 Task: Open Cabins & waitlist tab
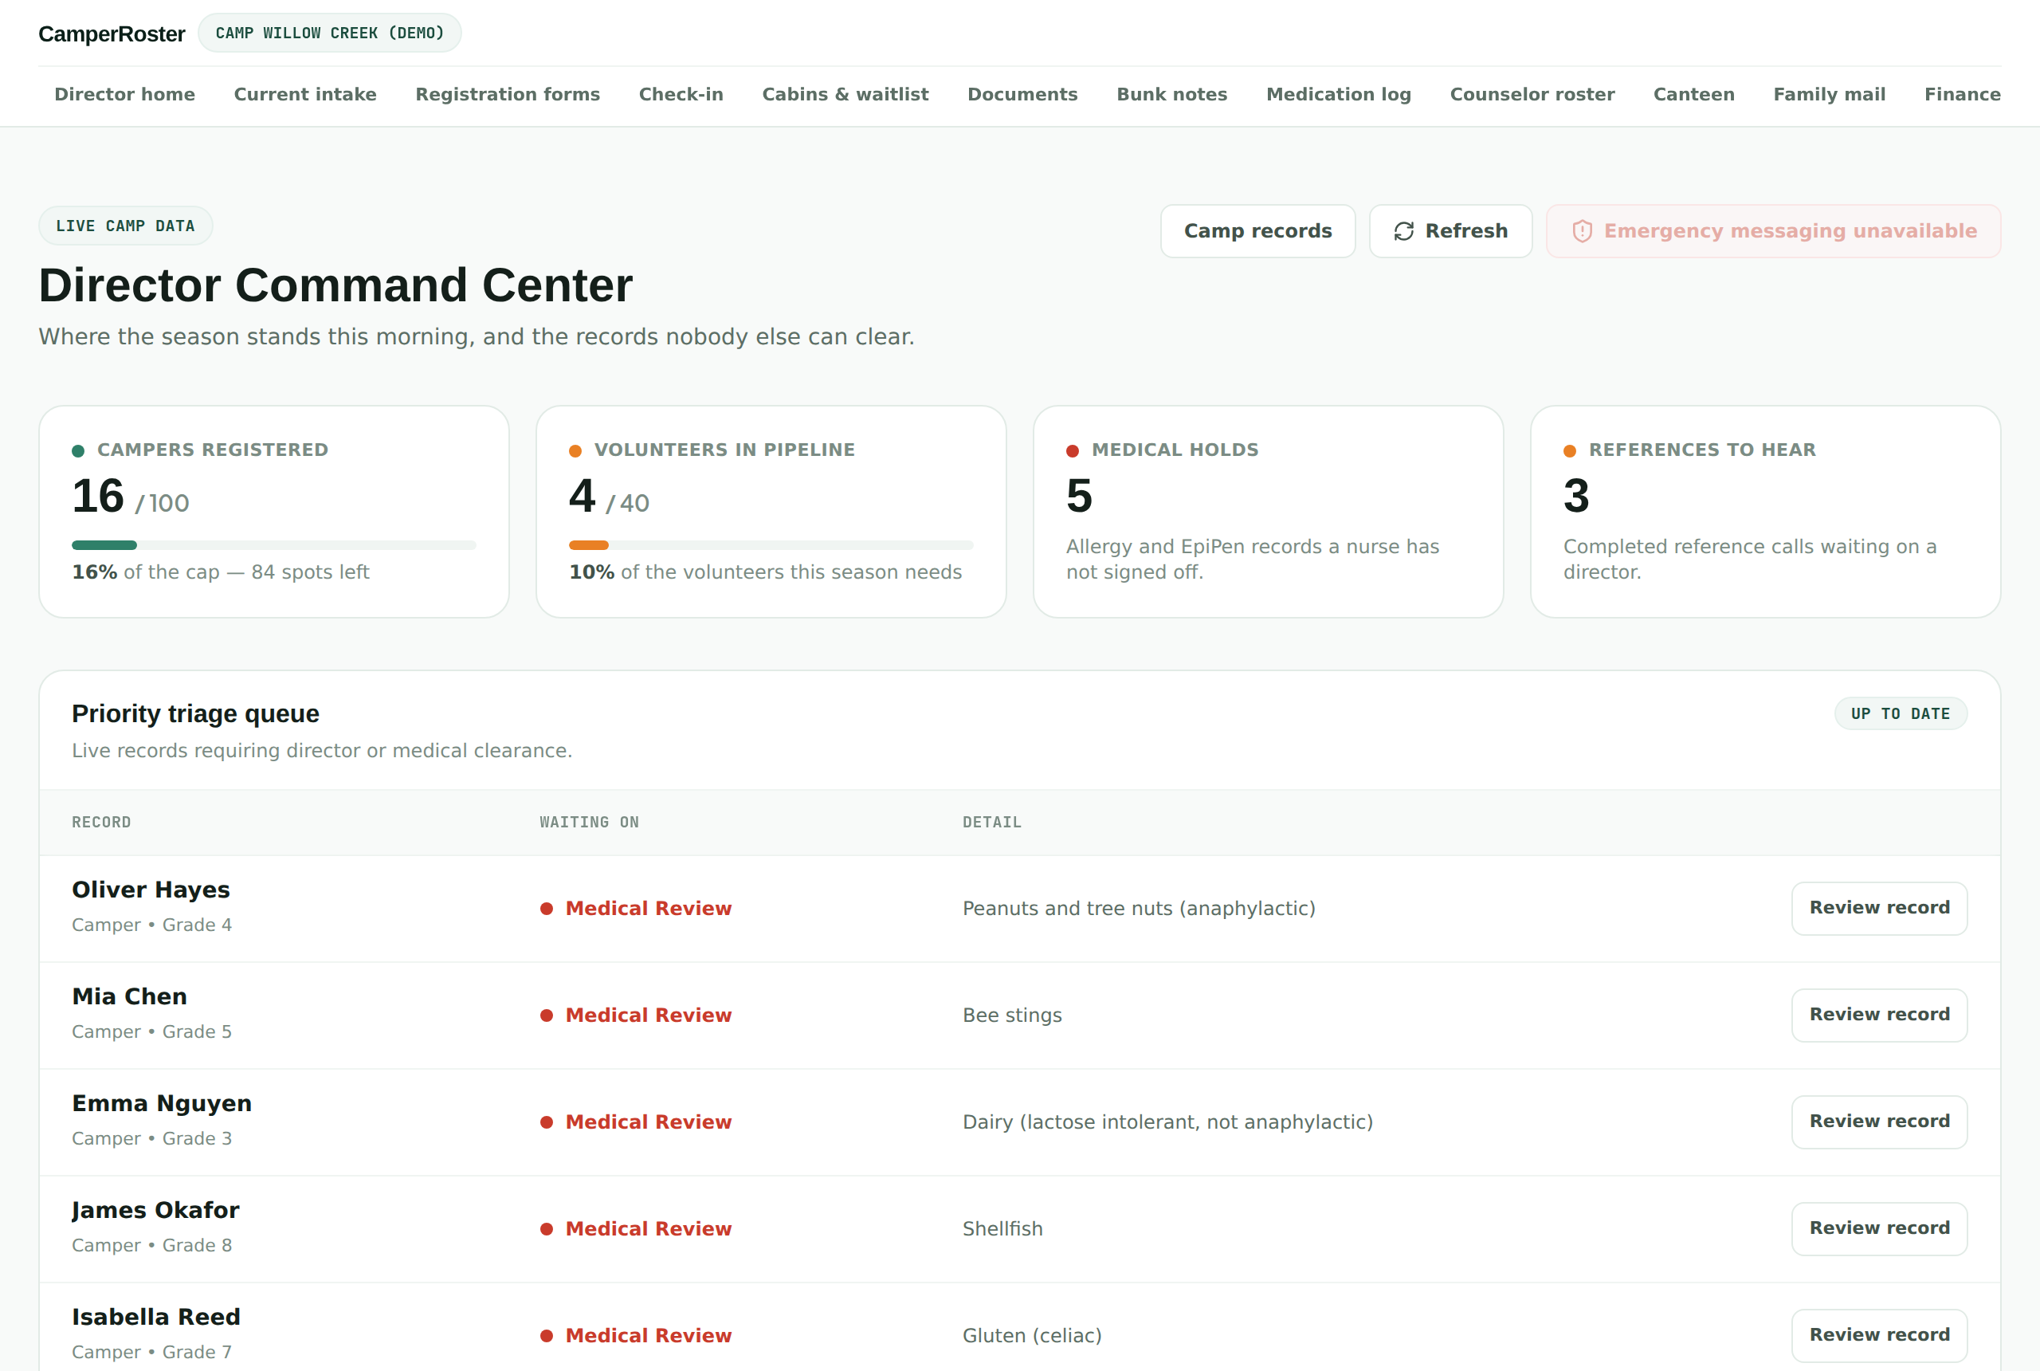tap(845, 94)
